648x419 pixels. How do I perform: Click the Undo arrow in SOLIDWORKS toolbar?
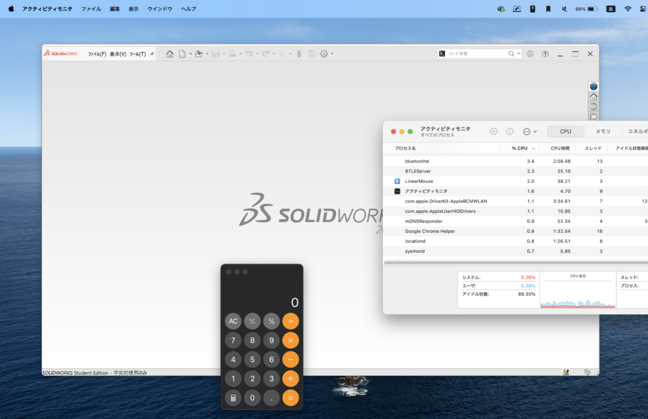coord(249,54)
